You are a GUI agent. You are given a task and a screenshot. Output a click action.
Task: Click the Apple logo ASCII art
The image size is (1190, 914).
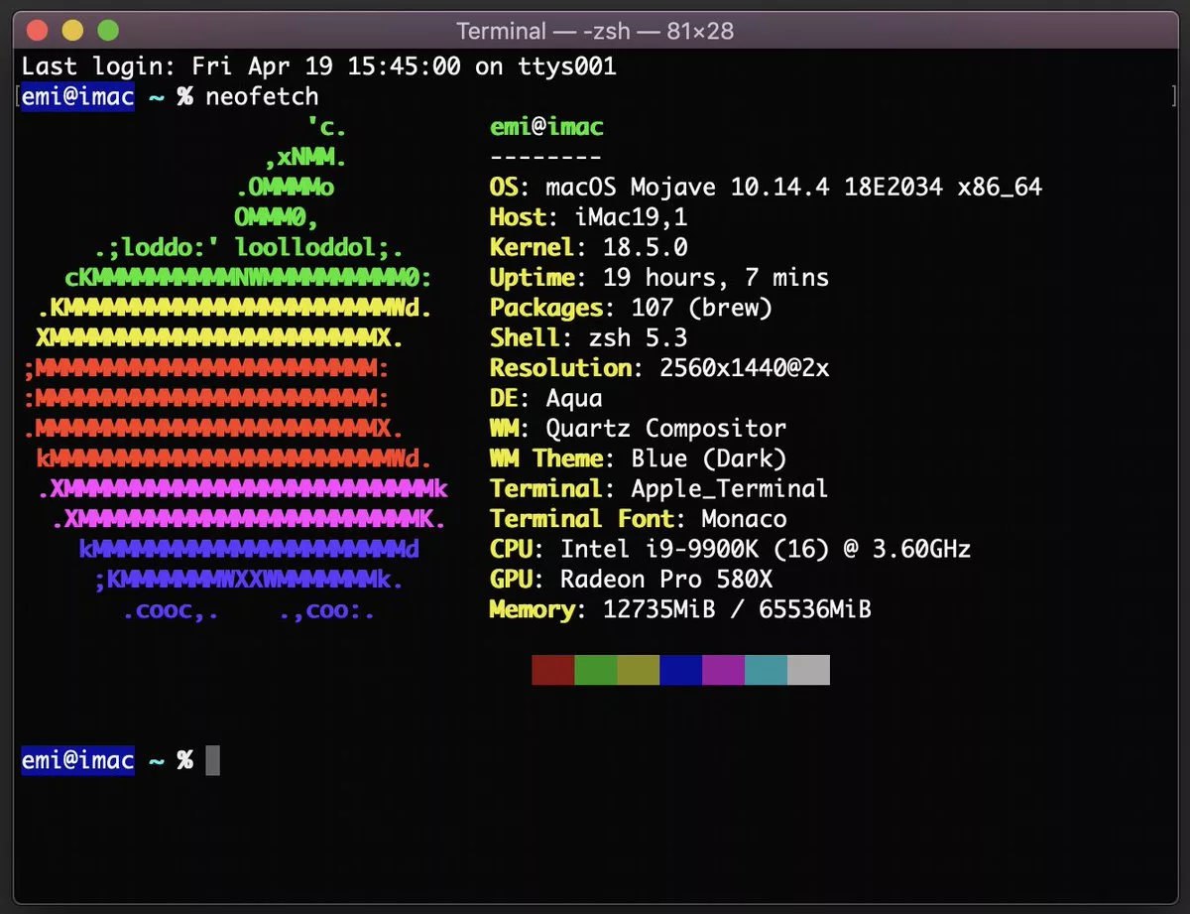pyautogui.click(x=236, y=368)
